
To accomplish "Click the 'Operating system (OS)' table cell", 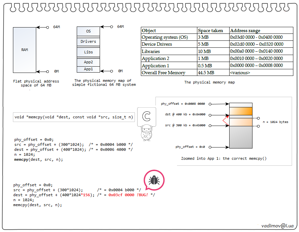I will (x=169, y=37).
